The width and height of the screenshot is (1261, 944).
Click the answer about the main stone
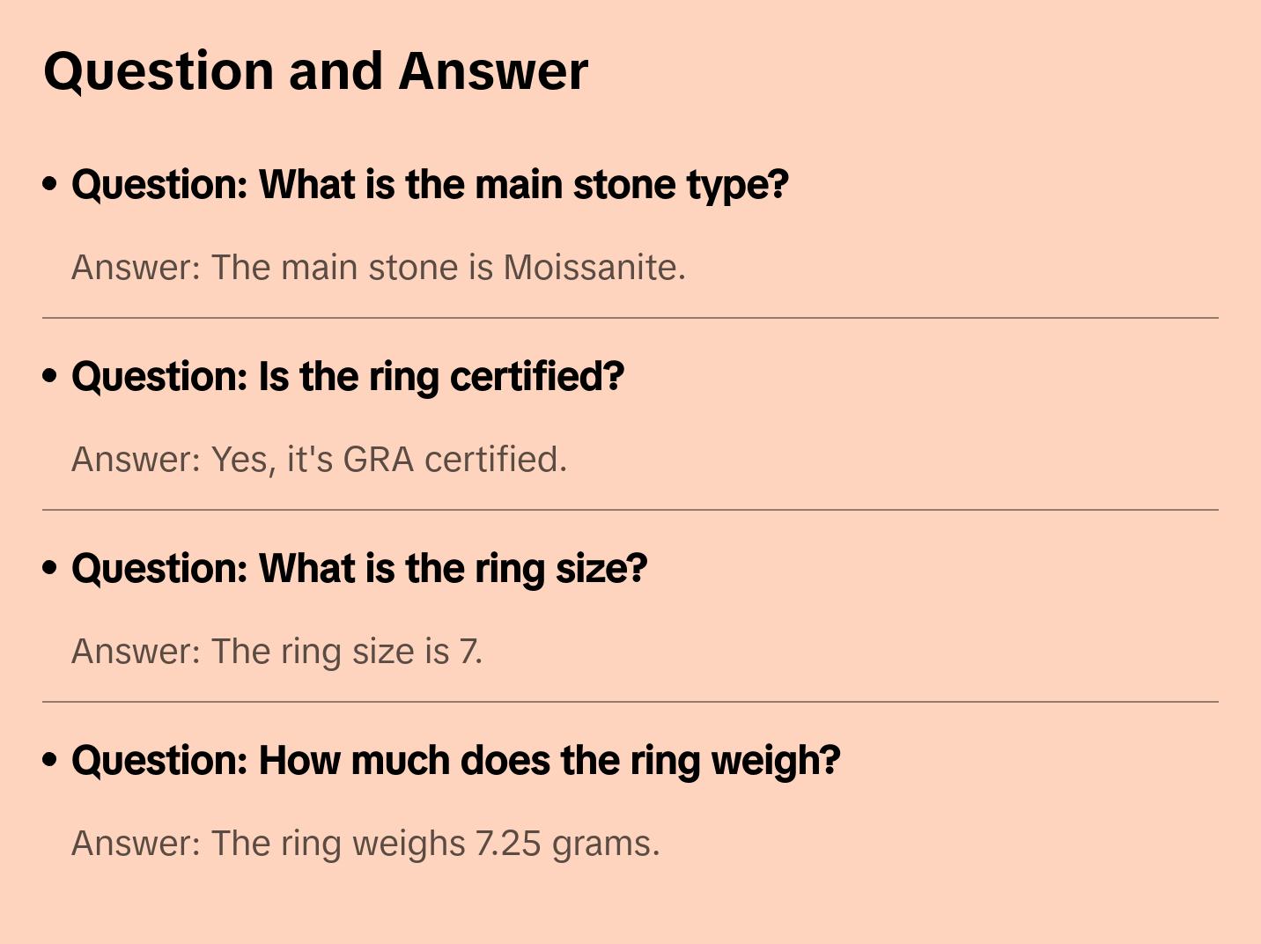pos(379,268)
